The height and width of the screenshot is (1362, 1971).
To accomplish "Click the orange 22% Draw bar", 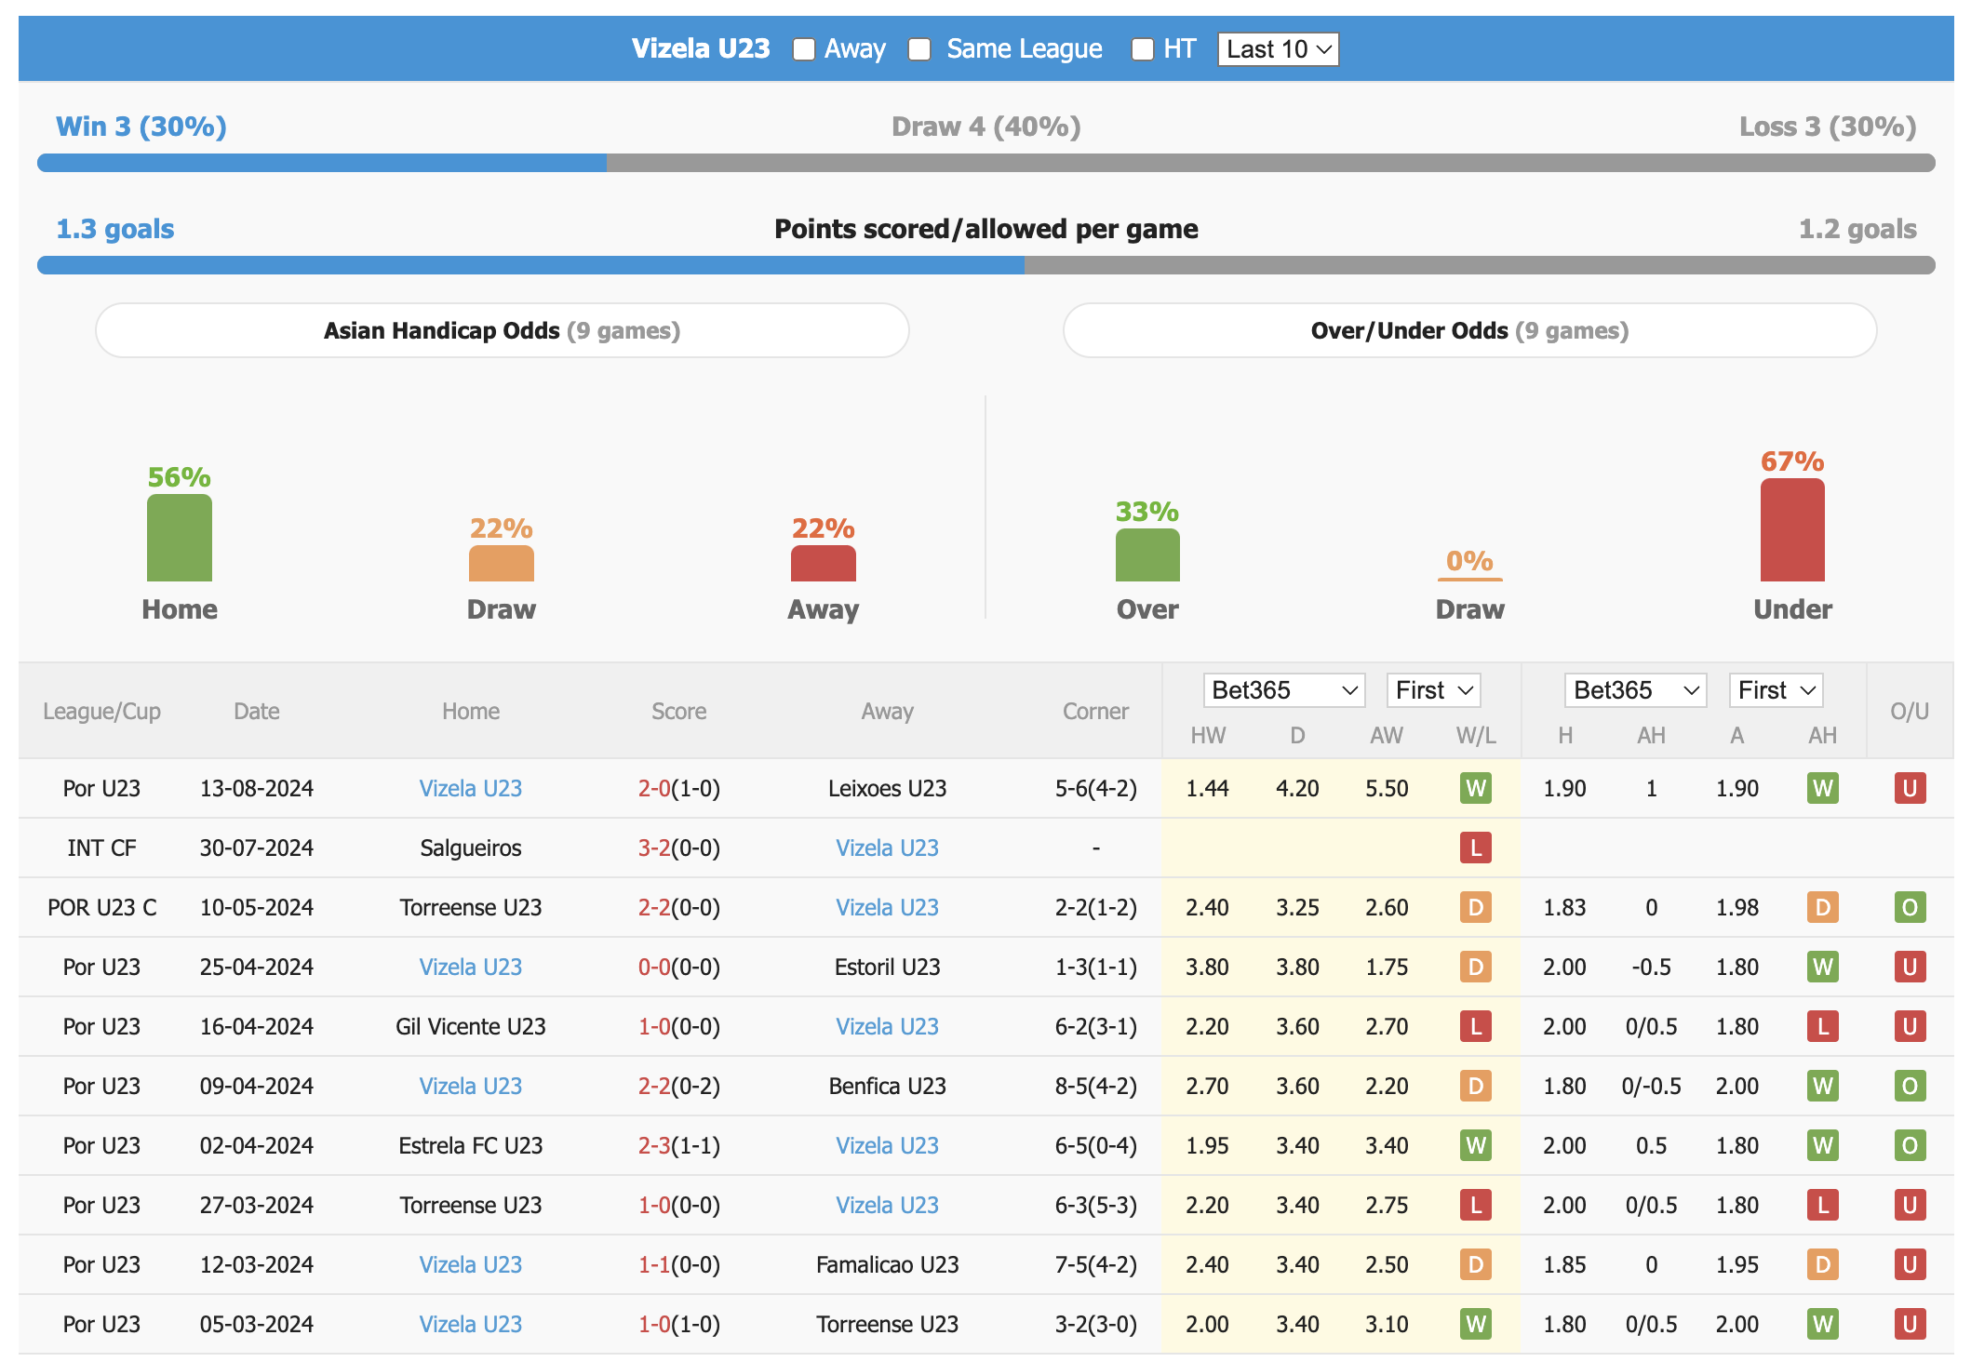I will coord(502,564).
